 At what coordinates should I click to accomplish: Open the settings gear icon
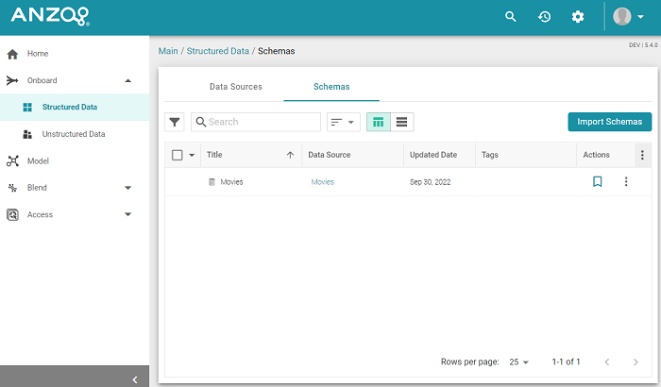(578, 16)
